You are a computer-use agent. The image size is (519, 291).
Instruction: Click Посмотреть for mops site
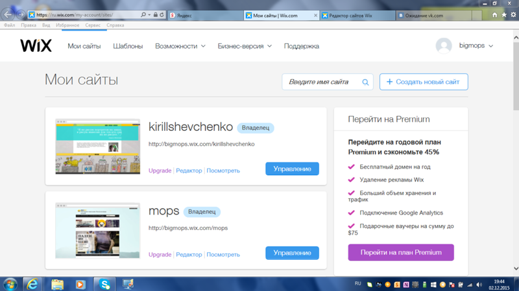(x=223, y=255)
